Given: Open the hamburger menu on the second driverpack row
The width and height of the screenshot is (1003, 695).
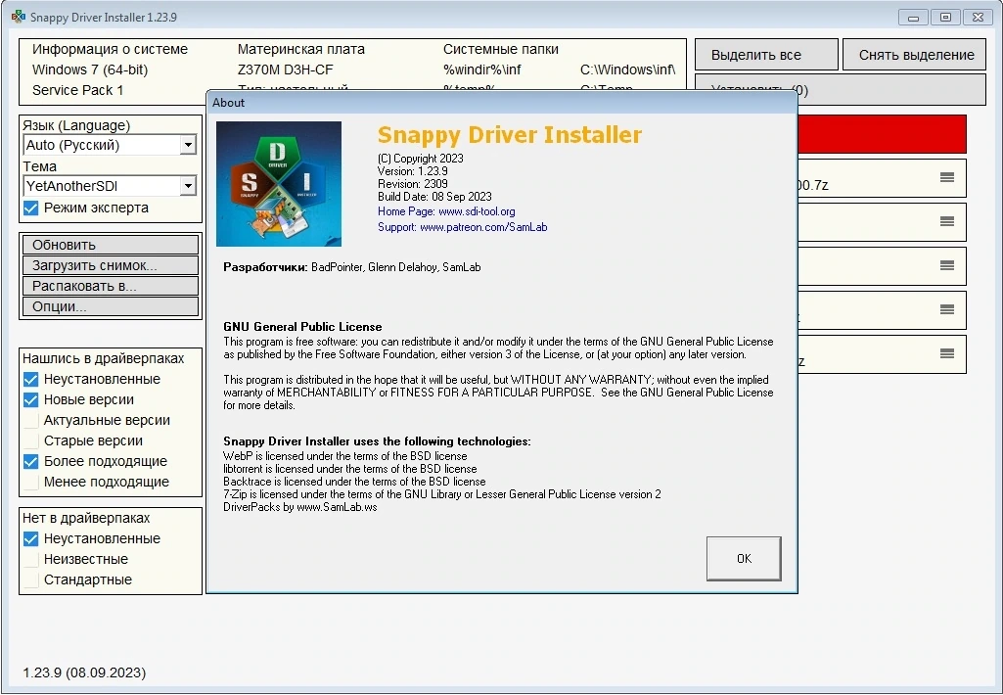Looking at the screenshot, I should coord(947,221).
